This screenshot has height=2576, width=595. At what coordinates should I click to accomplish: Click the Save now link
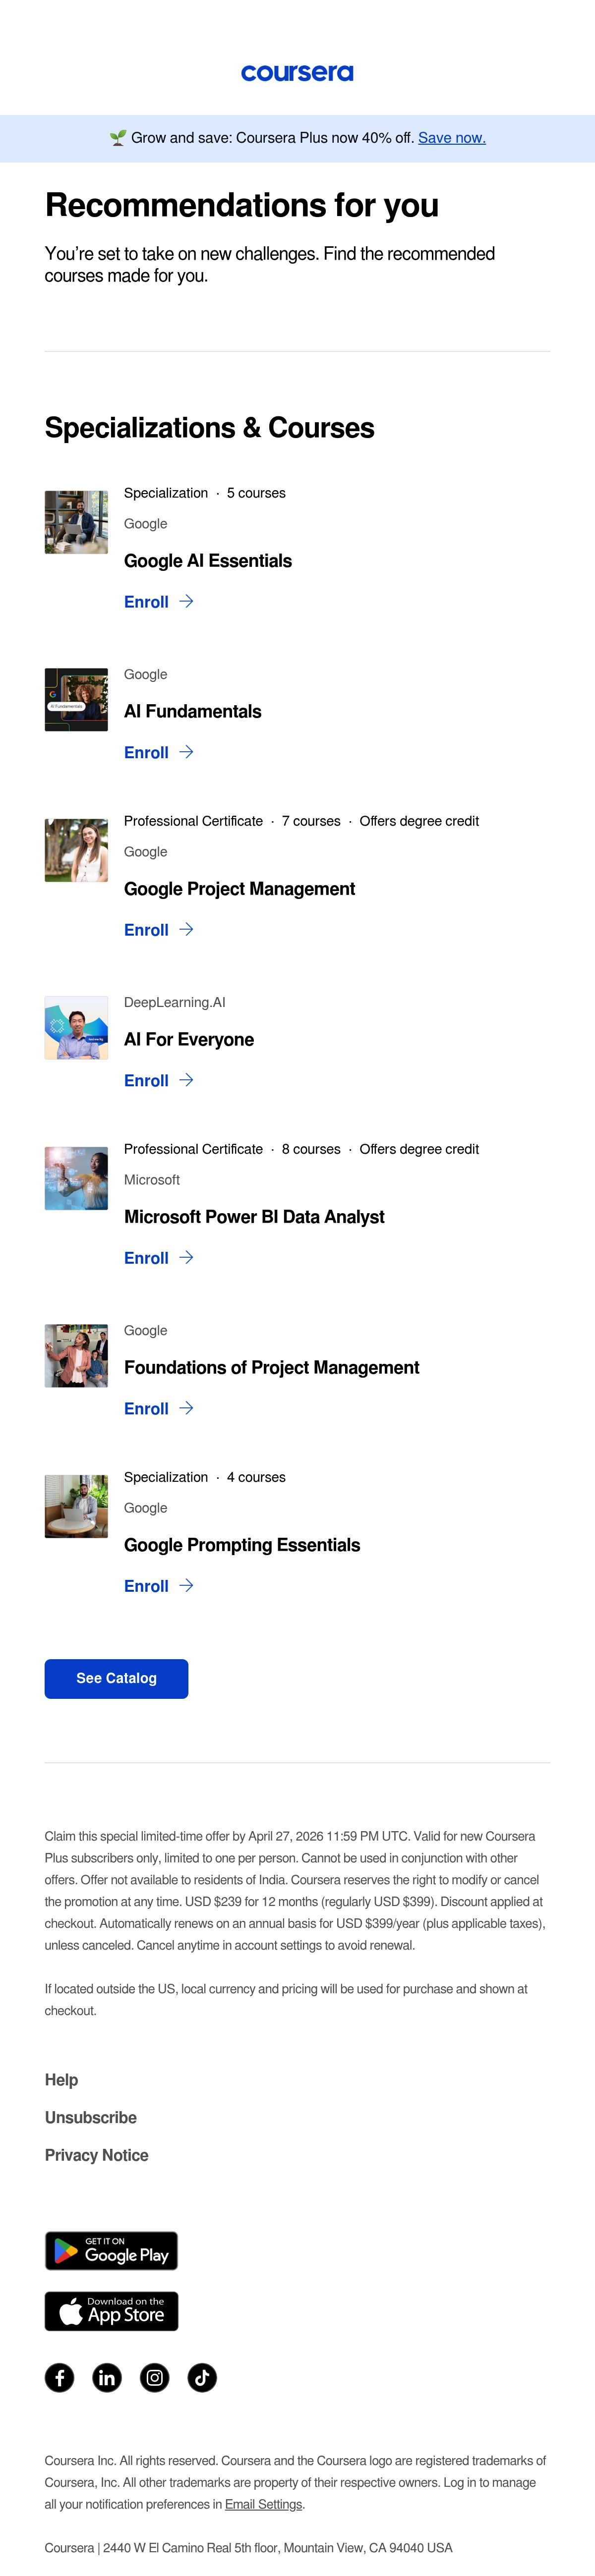(x=452, y=138)
